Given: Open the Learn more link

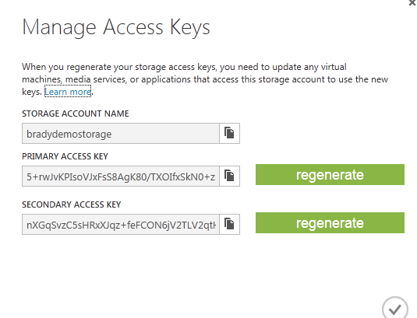Looking at the screenshot, I should tap(68, 92).
